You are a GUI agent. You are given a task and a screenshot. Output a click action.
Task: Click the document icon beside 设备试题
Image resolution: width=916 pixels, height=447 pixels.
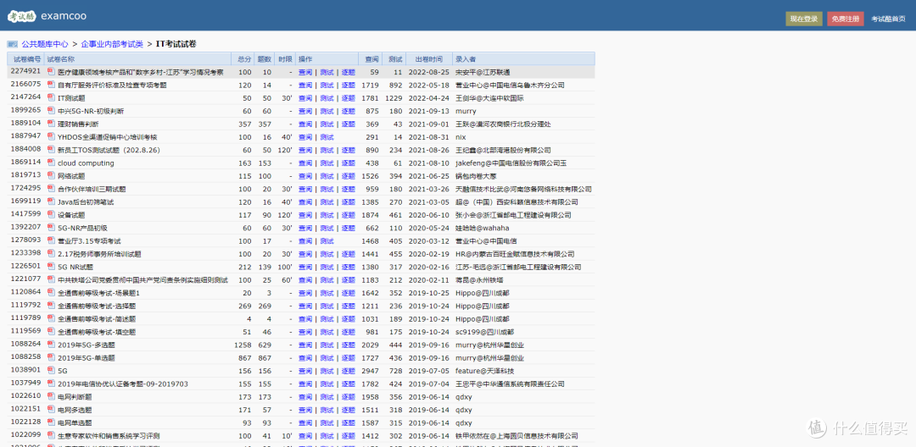(51, 214)
